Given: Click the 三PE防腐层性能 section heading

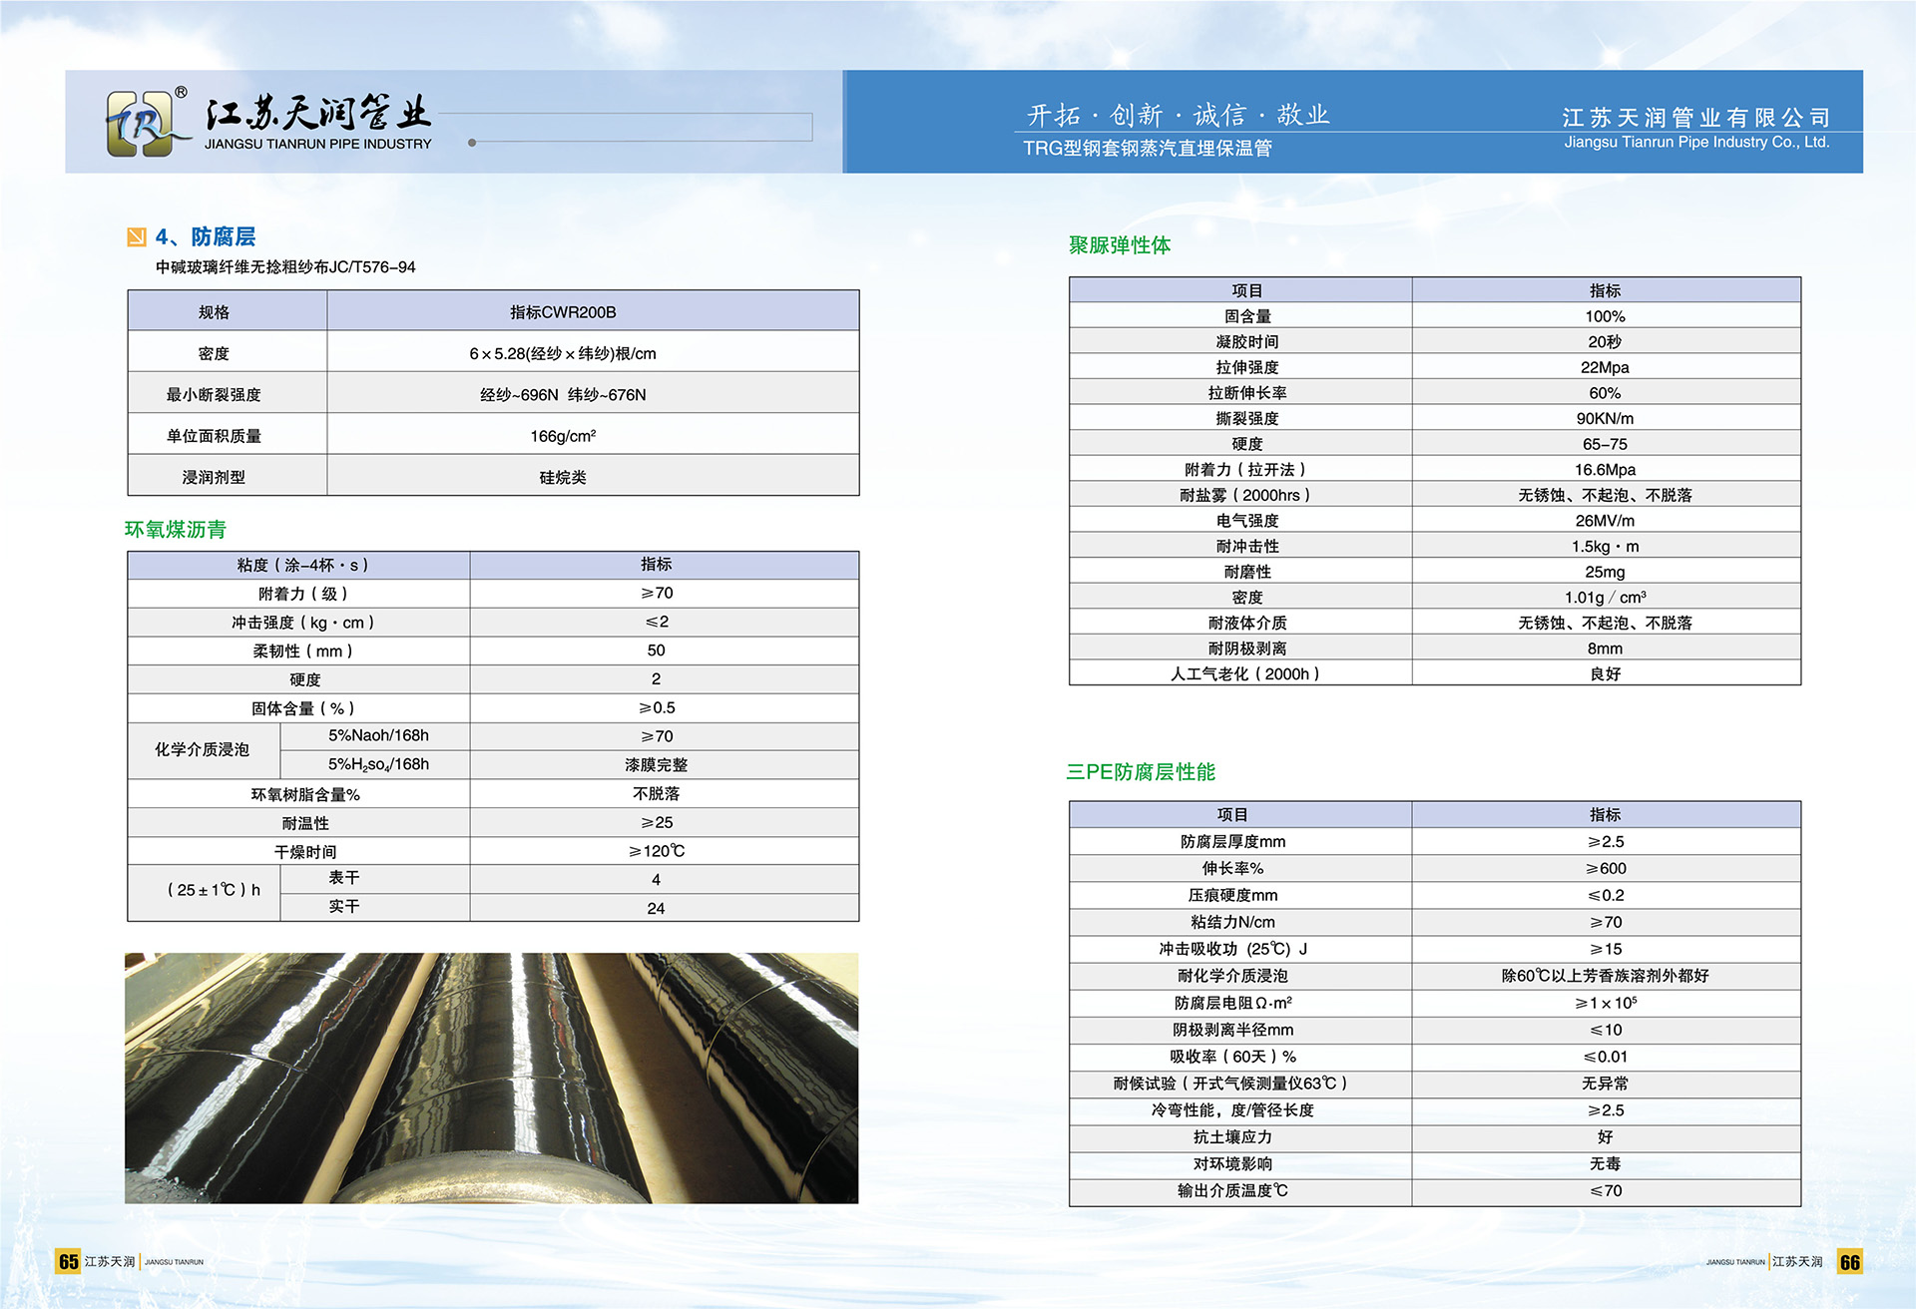Looking at the screenshot, I should click(1141, 772).
